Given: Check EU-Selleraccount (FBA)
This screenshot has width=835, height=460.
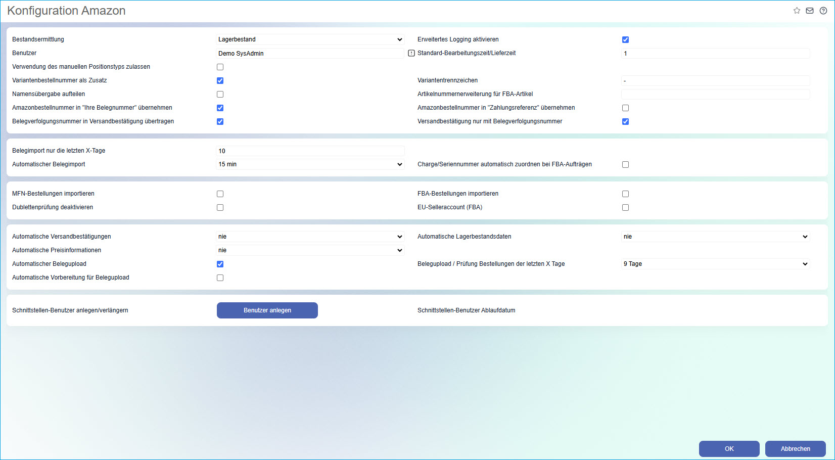Looking at the screenshot, I should click(x=625, y=207).
